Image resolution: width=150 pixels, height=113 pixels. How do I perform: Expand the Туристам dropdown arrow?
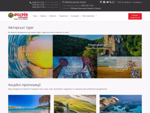[69, 16]
